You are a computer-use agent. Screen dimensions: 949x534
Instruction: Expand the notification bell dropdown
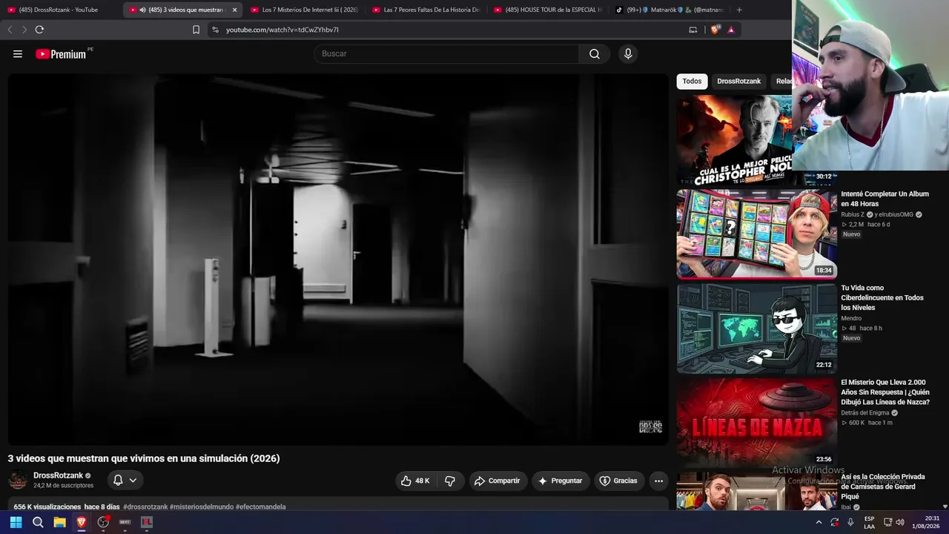click(x=125, y=481)
